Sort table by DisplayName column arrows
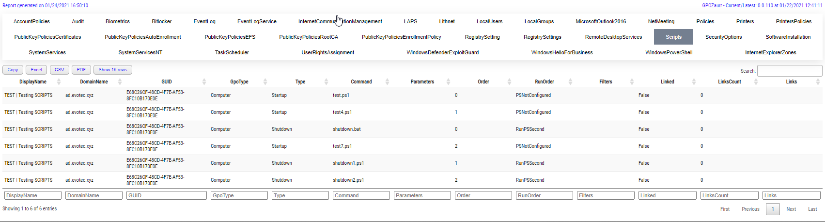The width and height of the screenshot is (825, 222). click(59, 82)
